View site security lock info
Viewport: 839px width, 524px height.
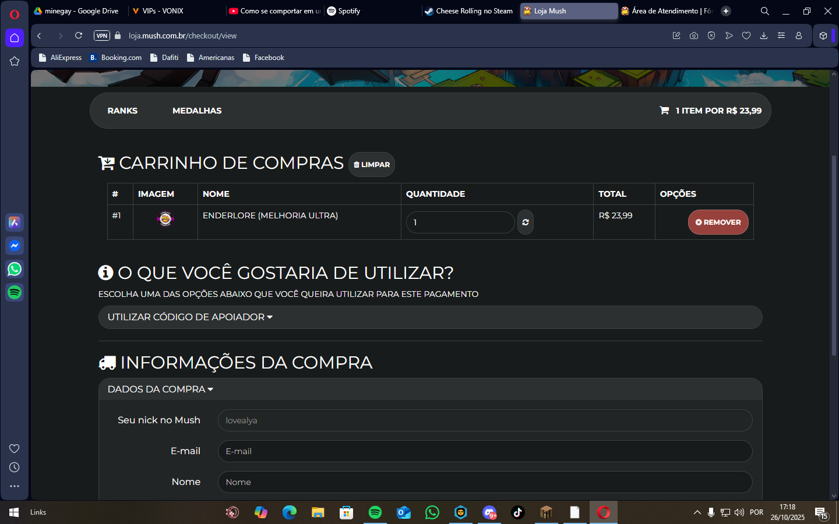click(118, 36)
